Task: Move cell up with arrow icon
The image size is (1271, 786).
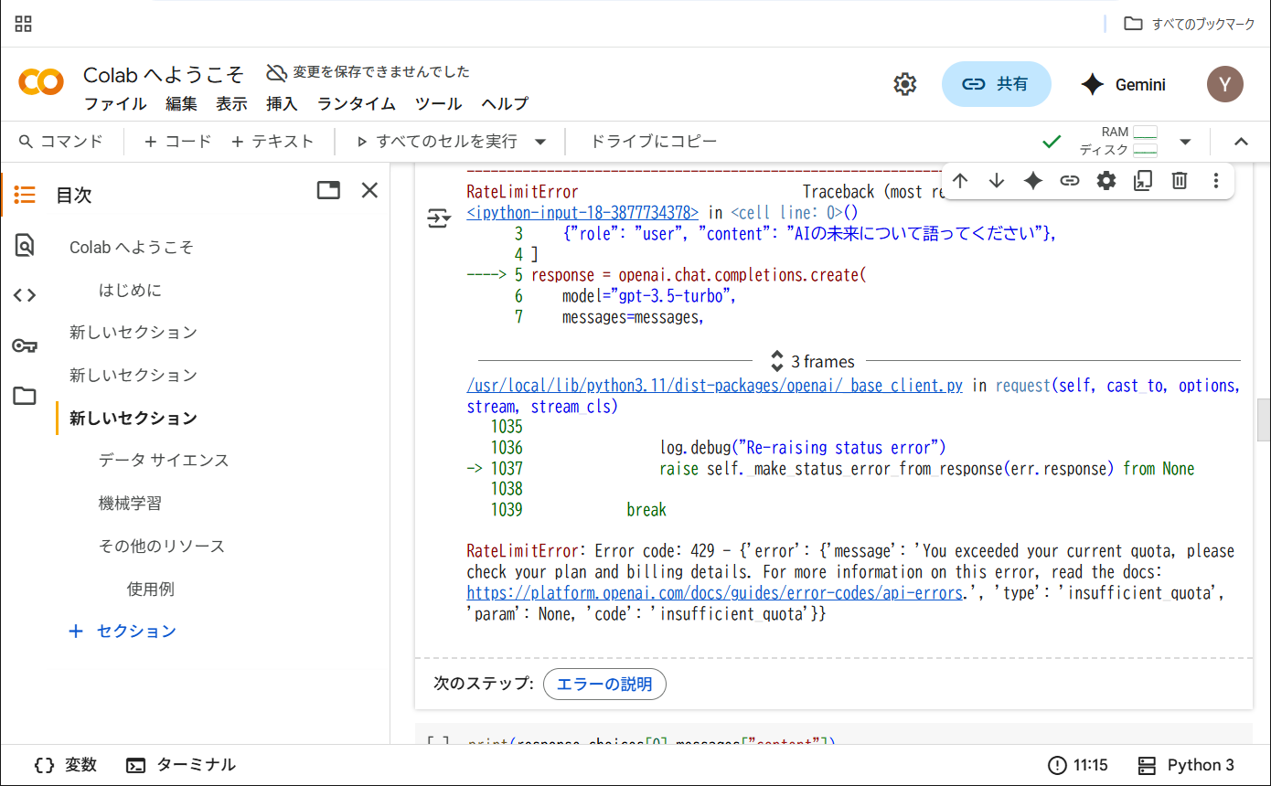Action: (960, 181)
